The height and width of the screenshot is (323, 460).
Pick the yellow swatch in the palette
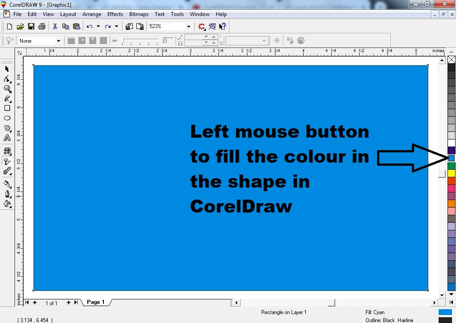452,173
